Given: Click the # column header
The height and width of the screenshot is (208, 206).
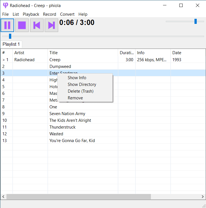Looking at the screenshot, I should [x=7, y=53].
